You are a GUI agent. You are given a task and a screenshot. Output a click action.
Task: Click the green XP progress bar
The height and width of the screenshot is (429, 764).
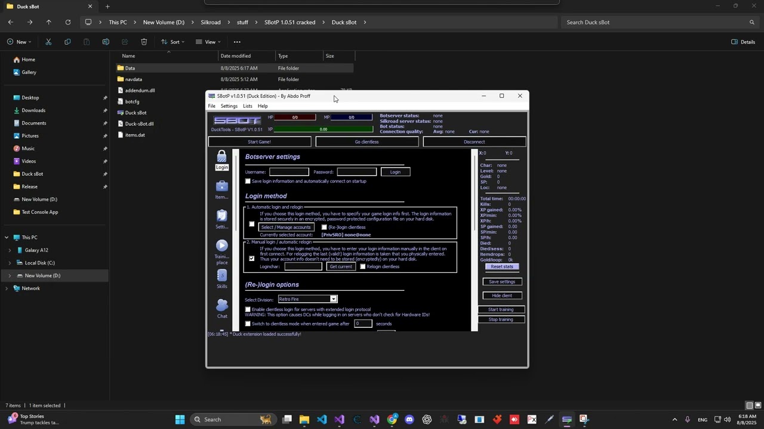324,129
